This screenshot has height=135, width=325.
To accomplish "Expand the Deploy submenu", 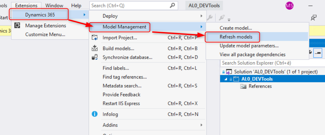I will 147,16.
